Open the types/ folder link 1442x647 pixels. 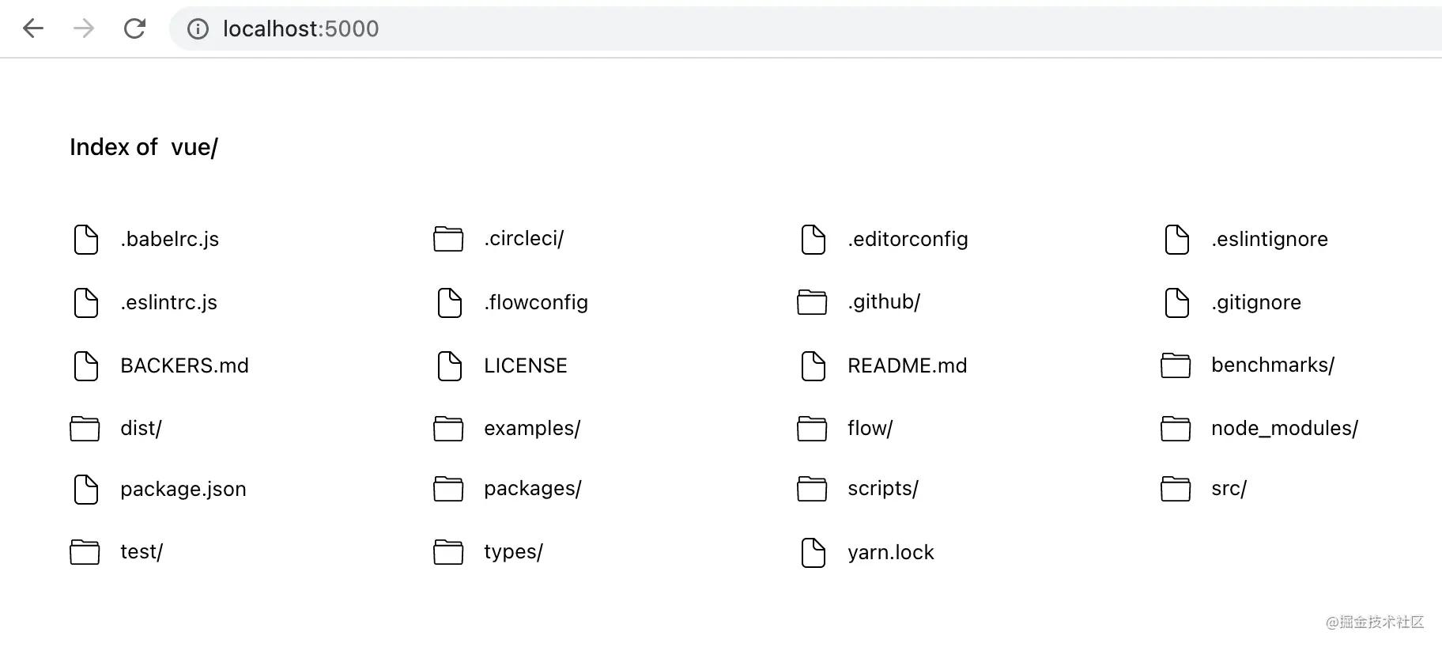point(513,552)
